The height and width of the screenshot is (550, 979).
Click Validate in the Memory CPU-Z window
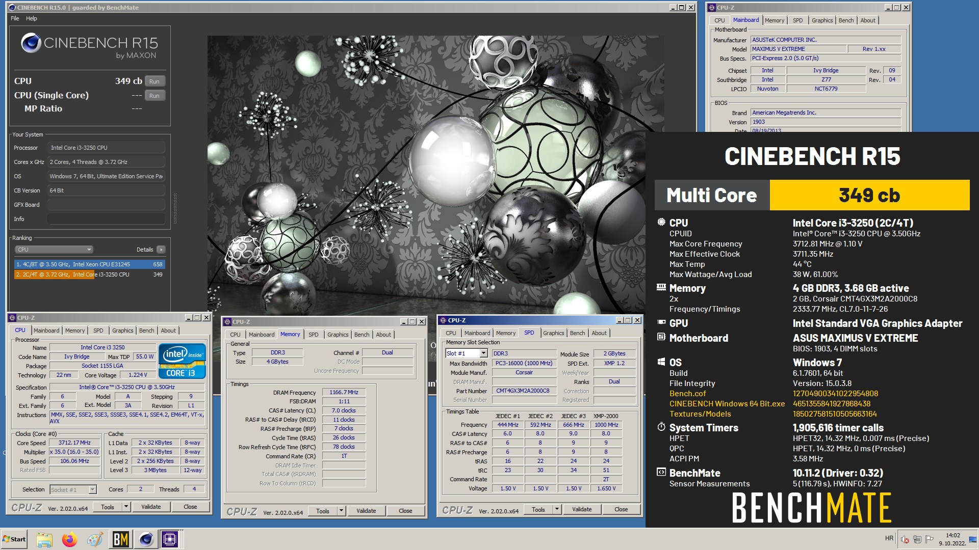[366, 511]
